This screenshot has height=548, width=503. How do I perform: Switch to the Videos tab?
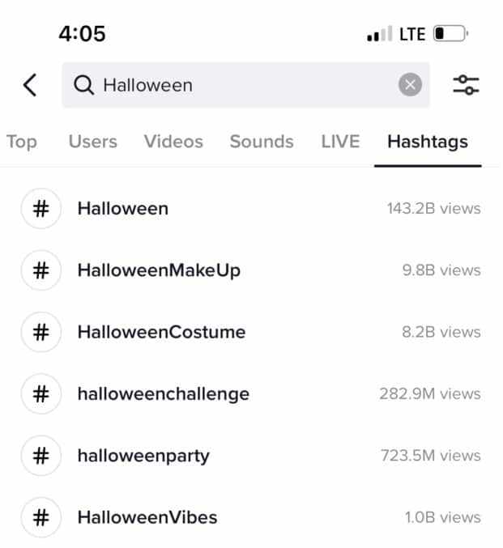click(173, 142)
